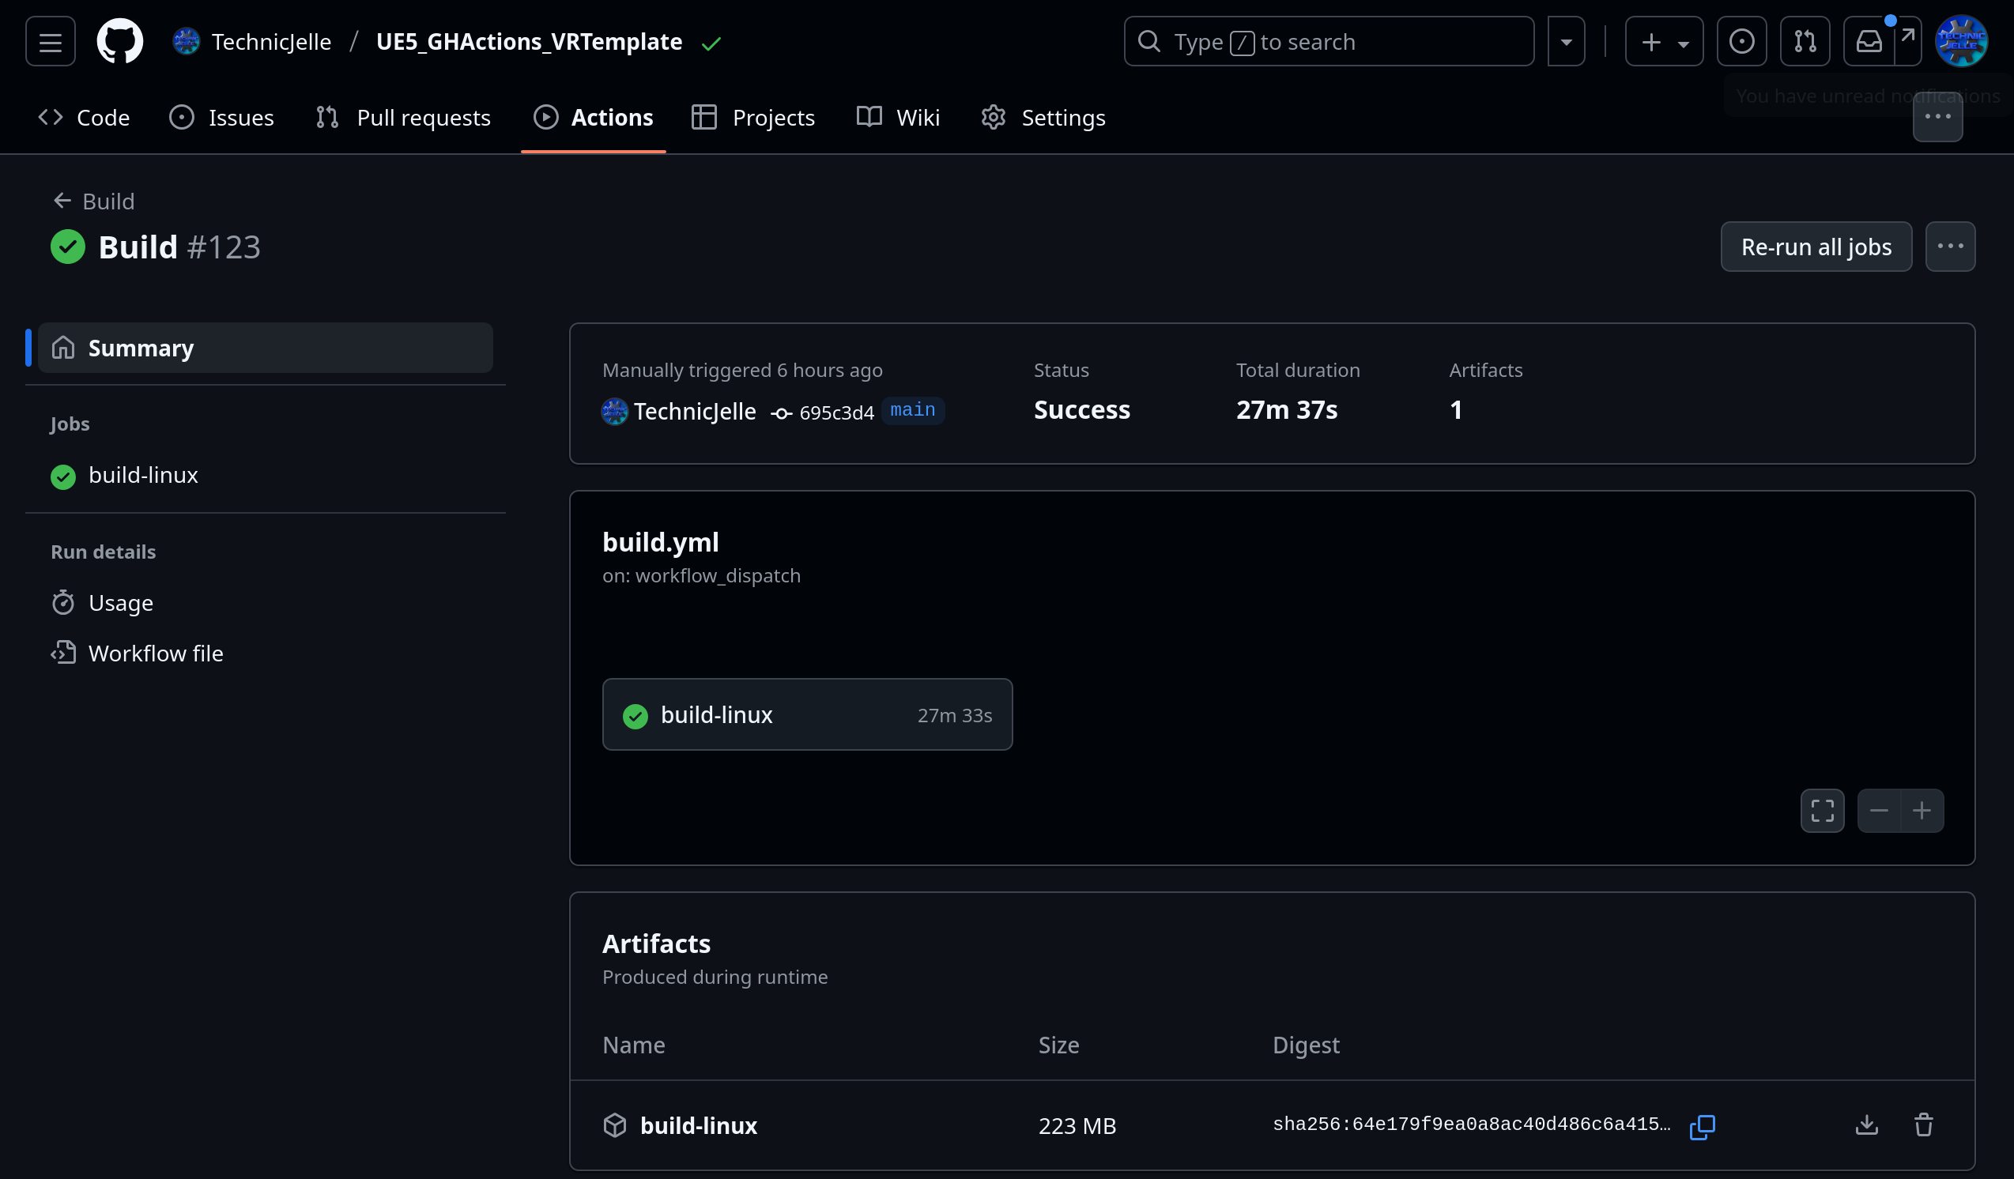Screen dimensions: 2014x1179
Task: Open workflow run options ellipsis menu
Action: (x=1950, y=247)
